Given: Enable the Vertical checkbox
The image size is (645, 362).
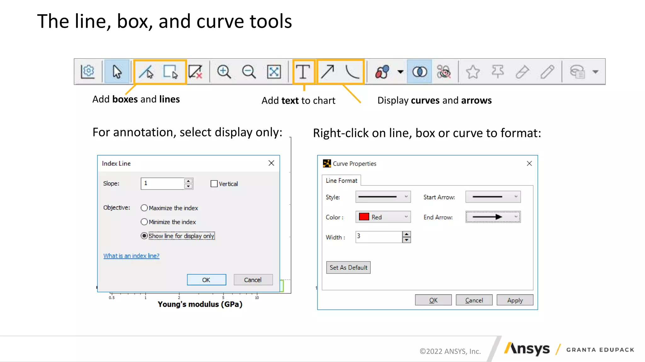Looking at the screenshot, I should coord(214,184).
